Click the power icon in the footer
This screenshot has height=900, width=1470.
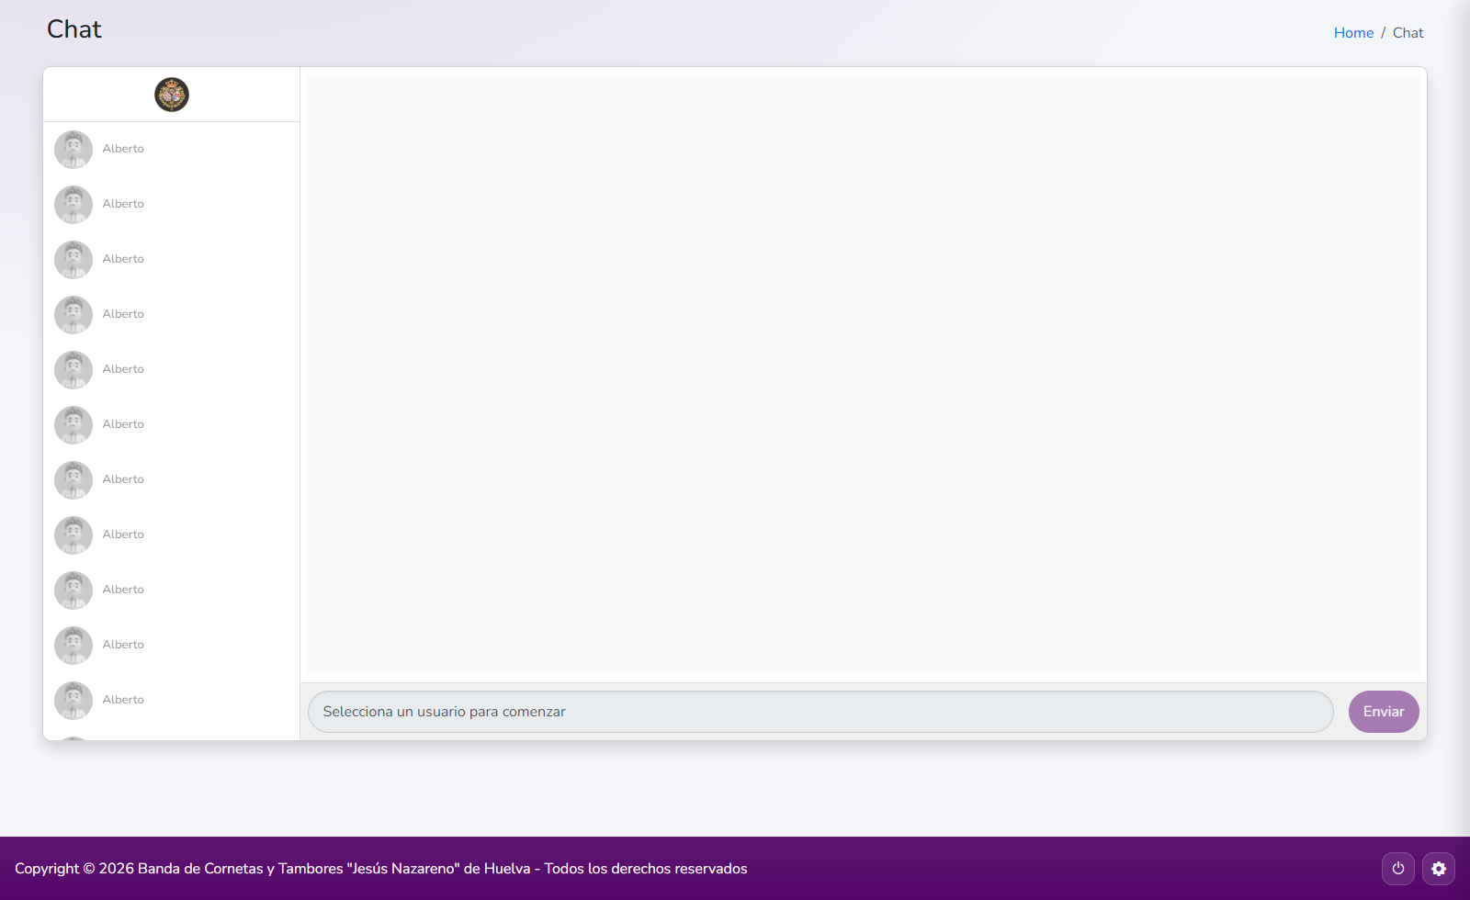tap(1397, 868)
